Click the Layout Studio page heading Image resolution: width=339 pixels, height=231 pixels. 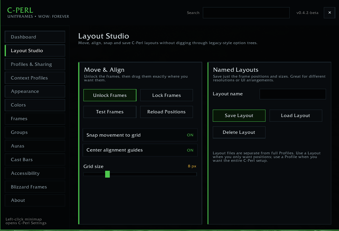coord(104,36)
